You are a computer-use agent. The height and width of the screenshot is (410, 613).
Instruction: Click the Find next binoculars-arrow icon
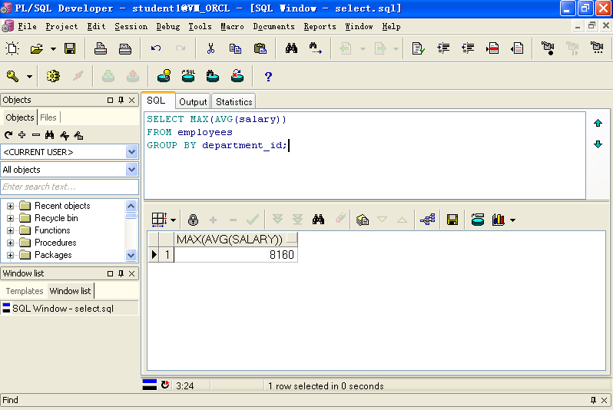(316, 48)
